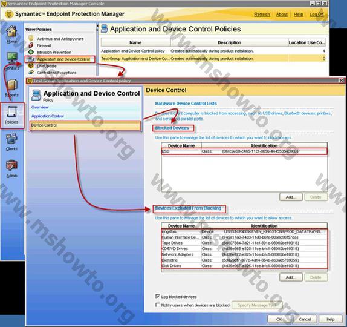
Task: Switch to the Overview tab
Action: coord(40,107)
